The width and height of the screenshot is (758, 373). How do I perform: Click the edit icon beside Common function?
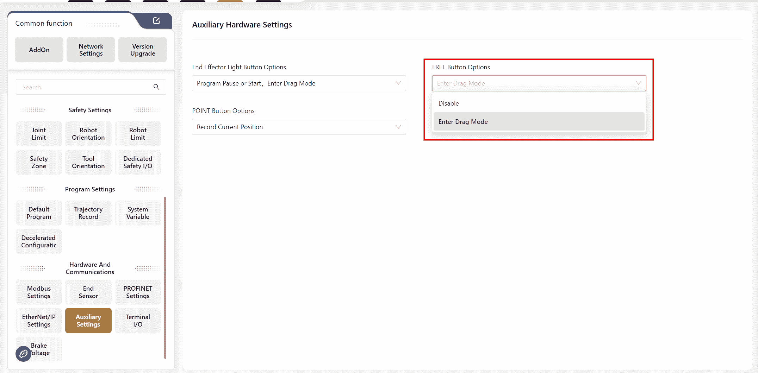point(156,21)
